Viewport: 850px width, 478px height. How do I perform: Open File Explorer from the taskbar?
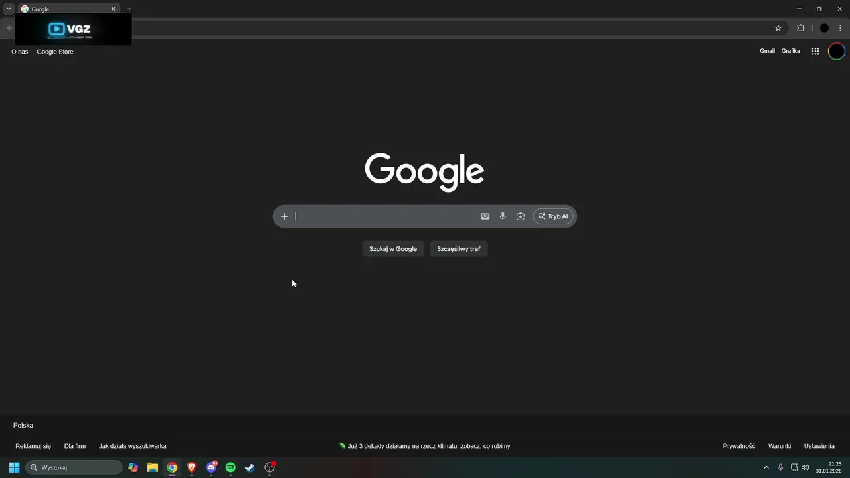coord(153,467)
